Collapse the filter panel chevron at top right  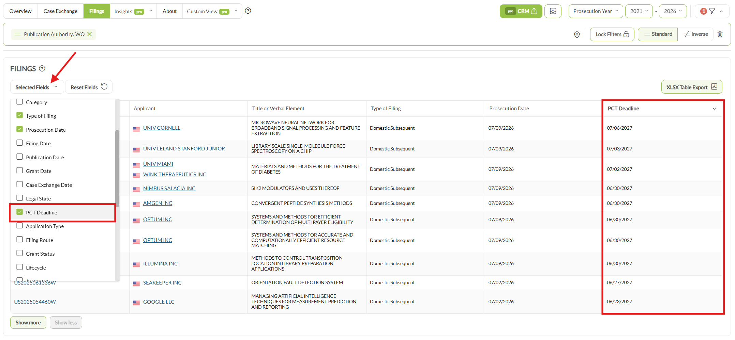click(x=721, y=11)
